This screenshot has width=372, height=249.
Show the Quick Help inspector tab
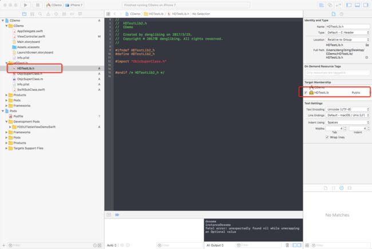[x=342, y=14]
